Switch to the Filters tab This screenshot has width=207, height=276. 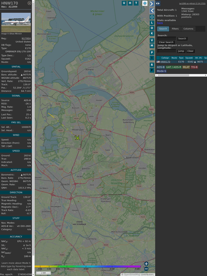175,29
